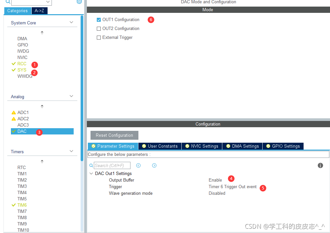Change Wave generation mode value Disabled
330x233 pixels.
(x=217, y=193)
